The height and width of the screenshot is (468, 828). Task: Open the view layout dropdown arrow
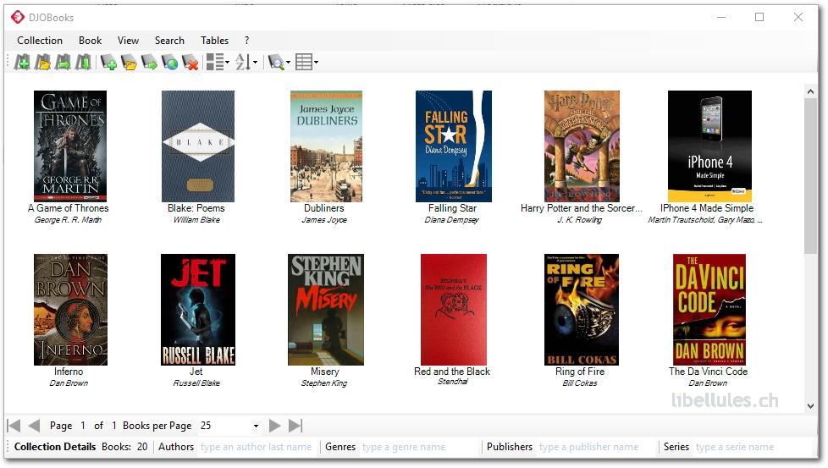tap(227, 63)
